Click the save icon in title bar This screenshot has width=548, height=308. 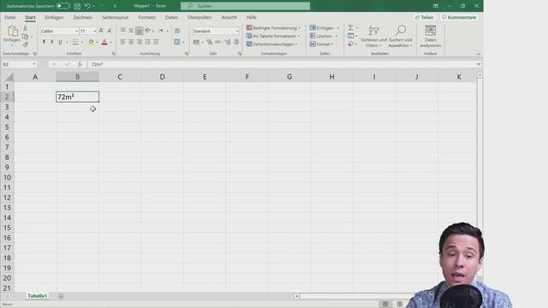pyautogui.click(x=78, y=6)
